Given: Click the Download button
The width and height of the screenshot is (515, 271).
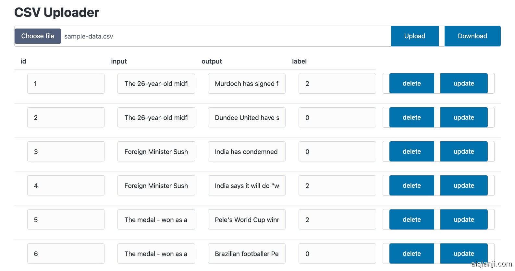Looking at the screenshot, I should click(472, 36).
